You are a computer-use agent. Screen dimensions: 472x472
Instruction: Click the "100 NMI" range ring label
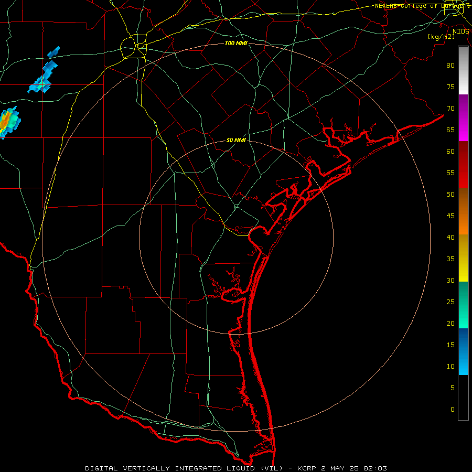pos(236,44)
